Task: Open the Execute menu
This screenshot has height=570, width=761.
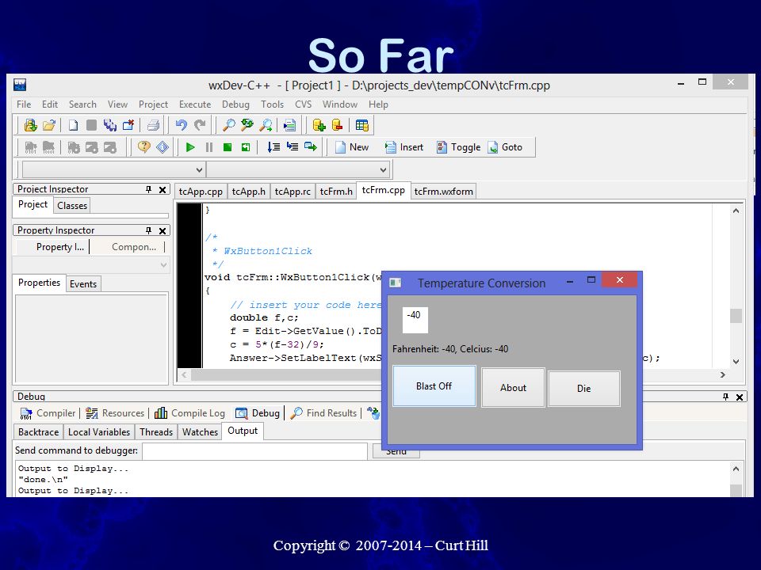Action: 195,104
